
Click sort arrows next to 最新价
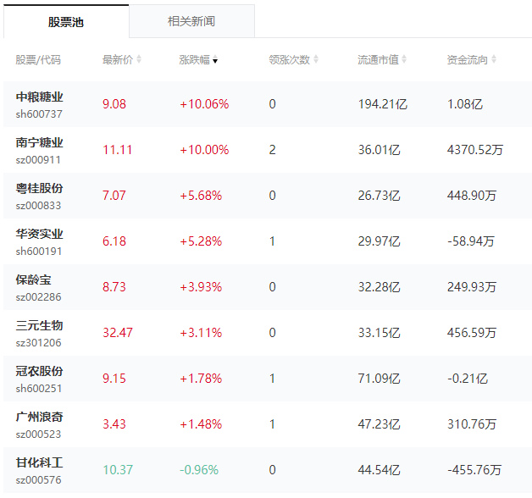click(x=139, y=60)
